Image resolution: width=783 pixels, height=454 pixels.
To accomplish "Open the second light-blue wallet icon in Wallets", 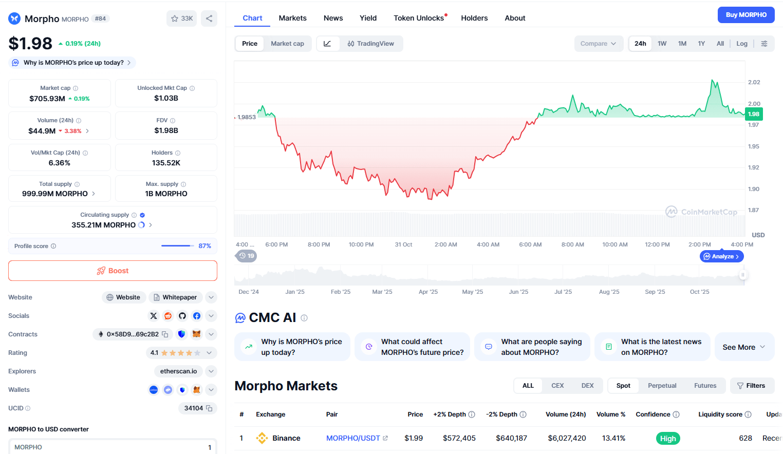I will coord(168,390).
